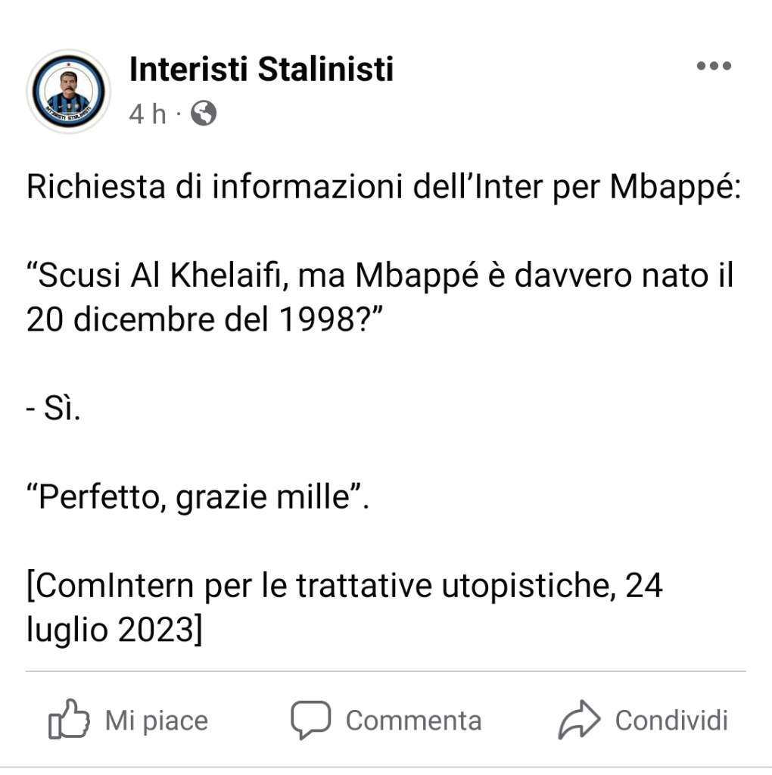The height and width of the screenshot is (775, 772).
Task: Open the Interisti Stalinisti profile picture
Action: 69,92
